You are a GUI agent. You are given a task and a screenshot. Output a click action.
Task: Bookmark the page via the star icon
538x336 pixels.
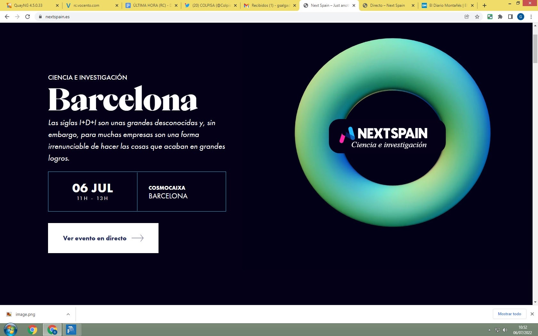click(477, 17)
